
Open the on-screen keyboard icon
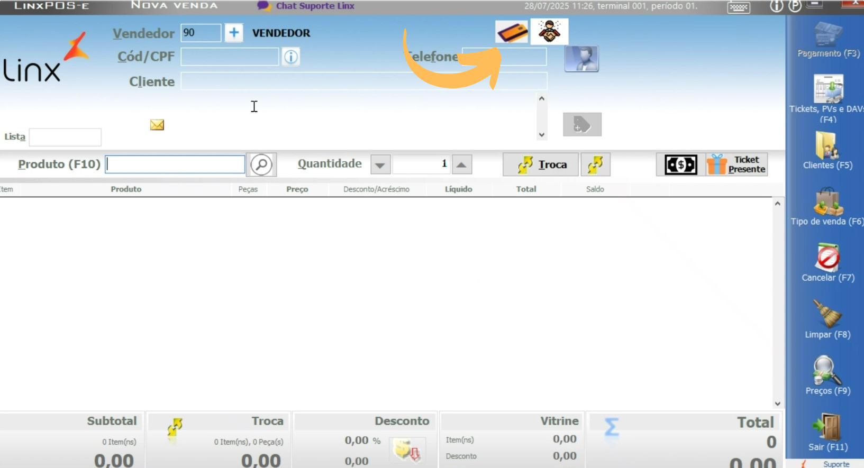click(739, 7)
